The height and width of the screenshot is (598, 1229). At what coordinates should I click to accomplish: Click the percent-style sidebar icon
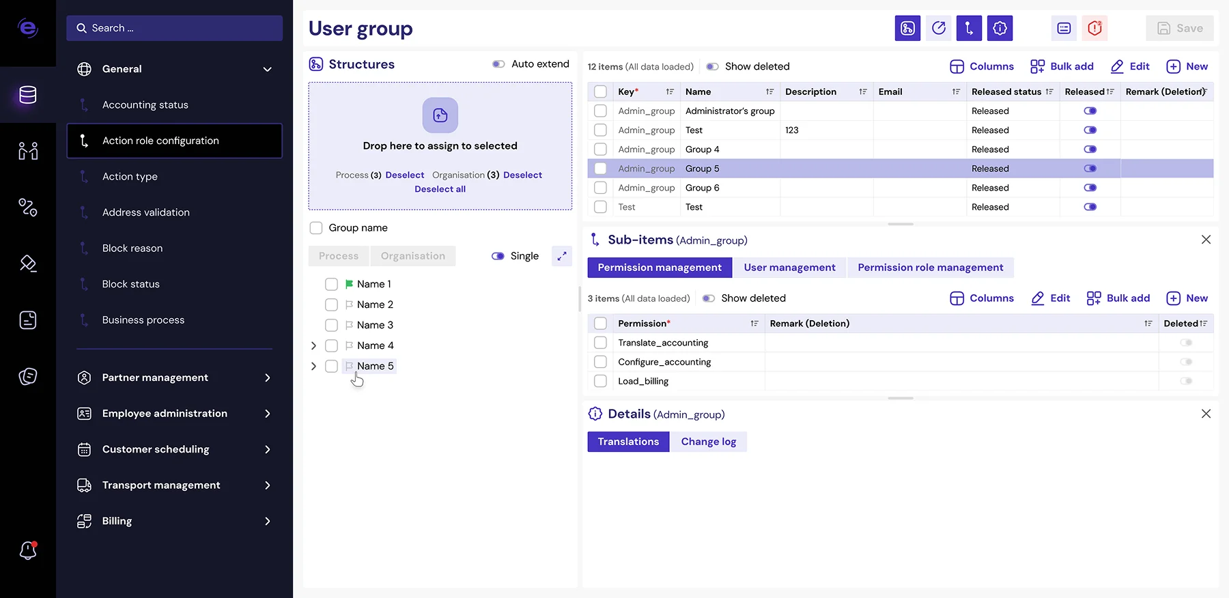28,207
